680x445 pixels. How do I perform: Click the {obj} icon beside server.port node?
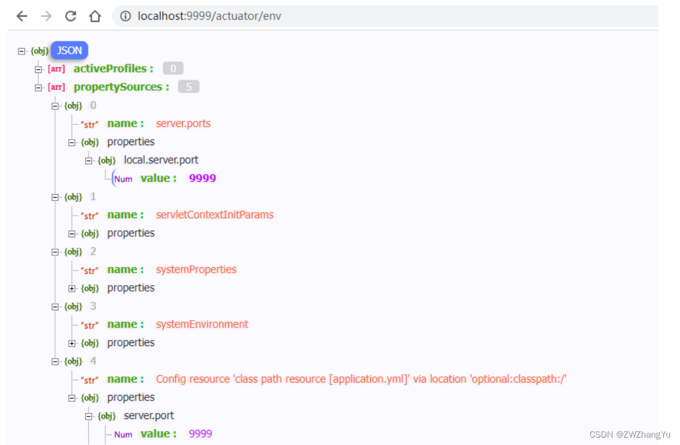click(106, 415)
